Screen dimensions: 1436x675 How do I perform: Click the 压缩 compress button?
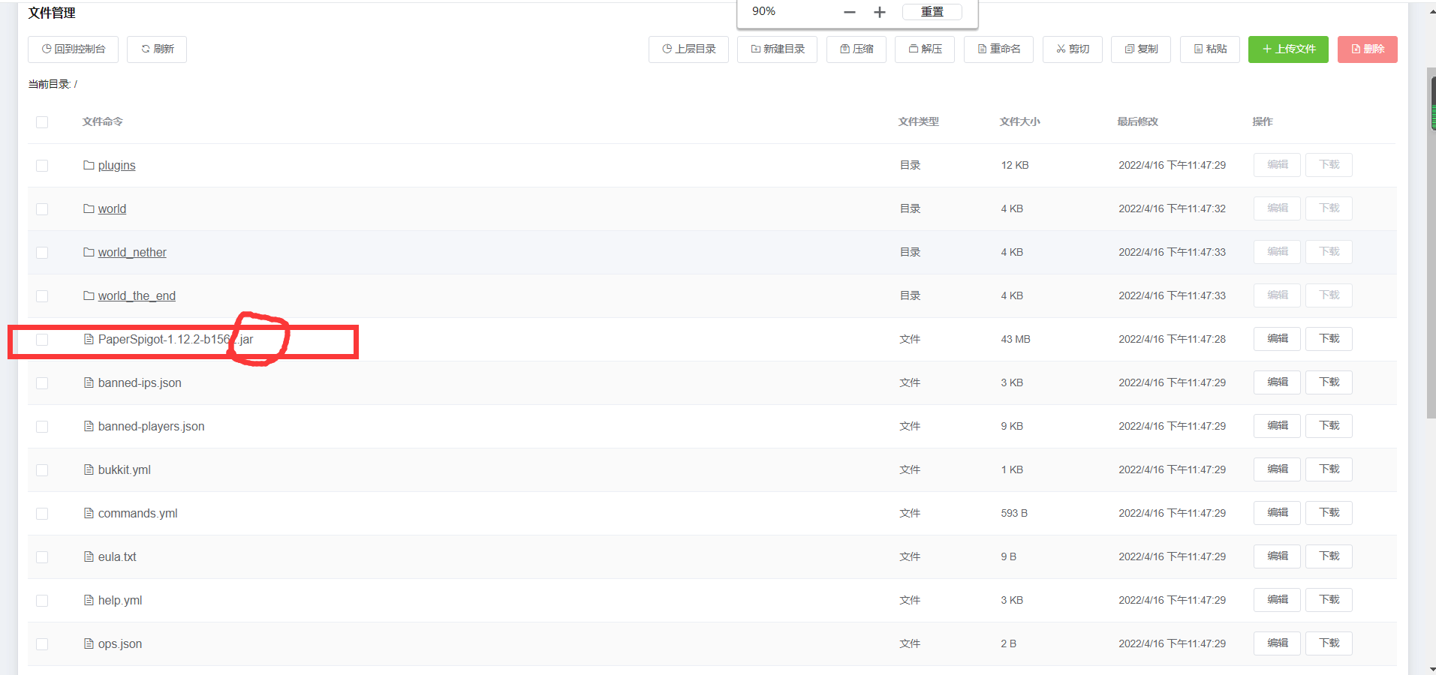pyautogui.click(x=856, y=49)
